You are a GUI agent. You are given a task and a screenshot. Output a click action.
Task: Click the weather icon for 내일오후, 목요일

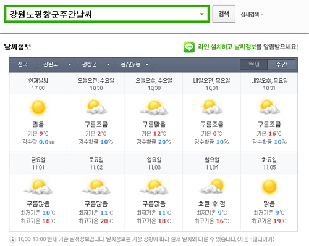coord(269,107)
